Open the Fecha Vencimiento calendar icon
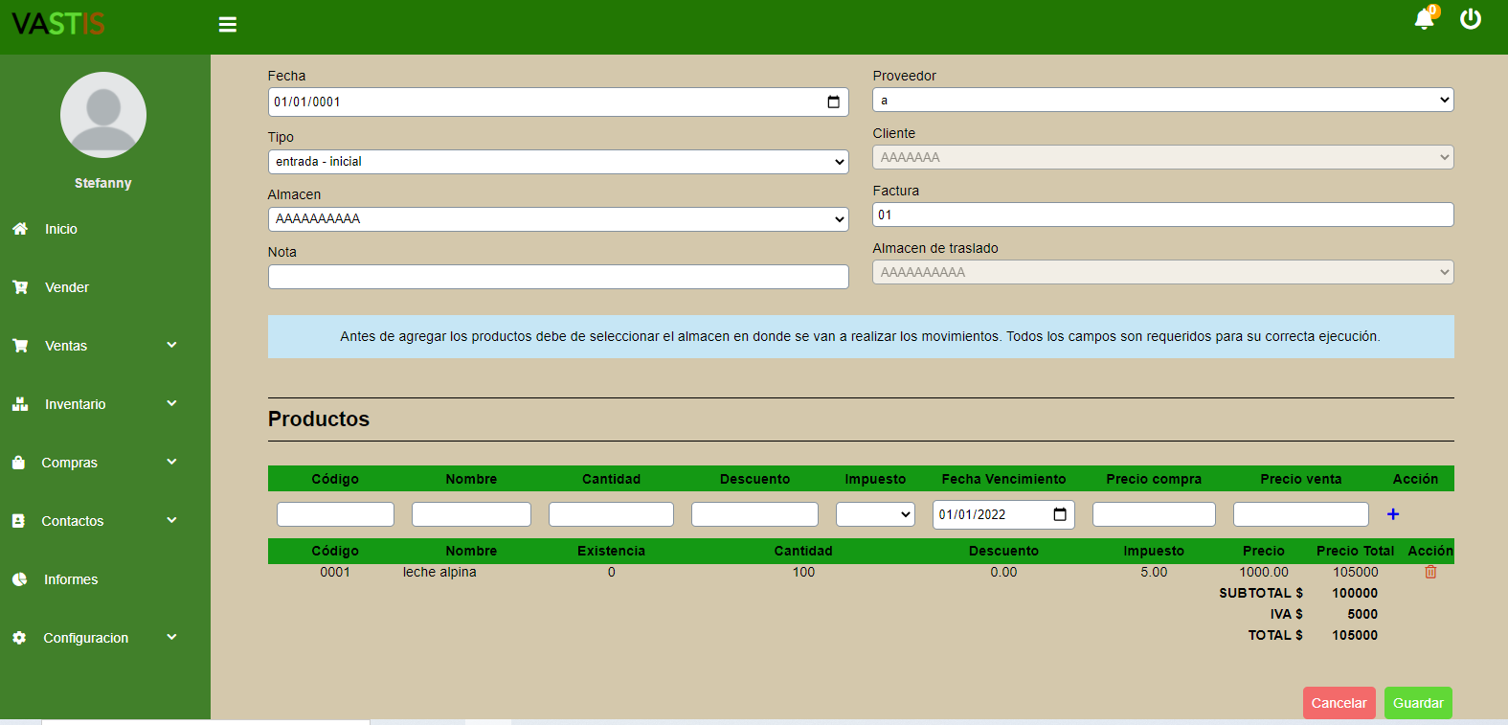Screen dimensions: 1508x725 1060,514
